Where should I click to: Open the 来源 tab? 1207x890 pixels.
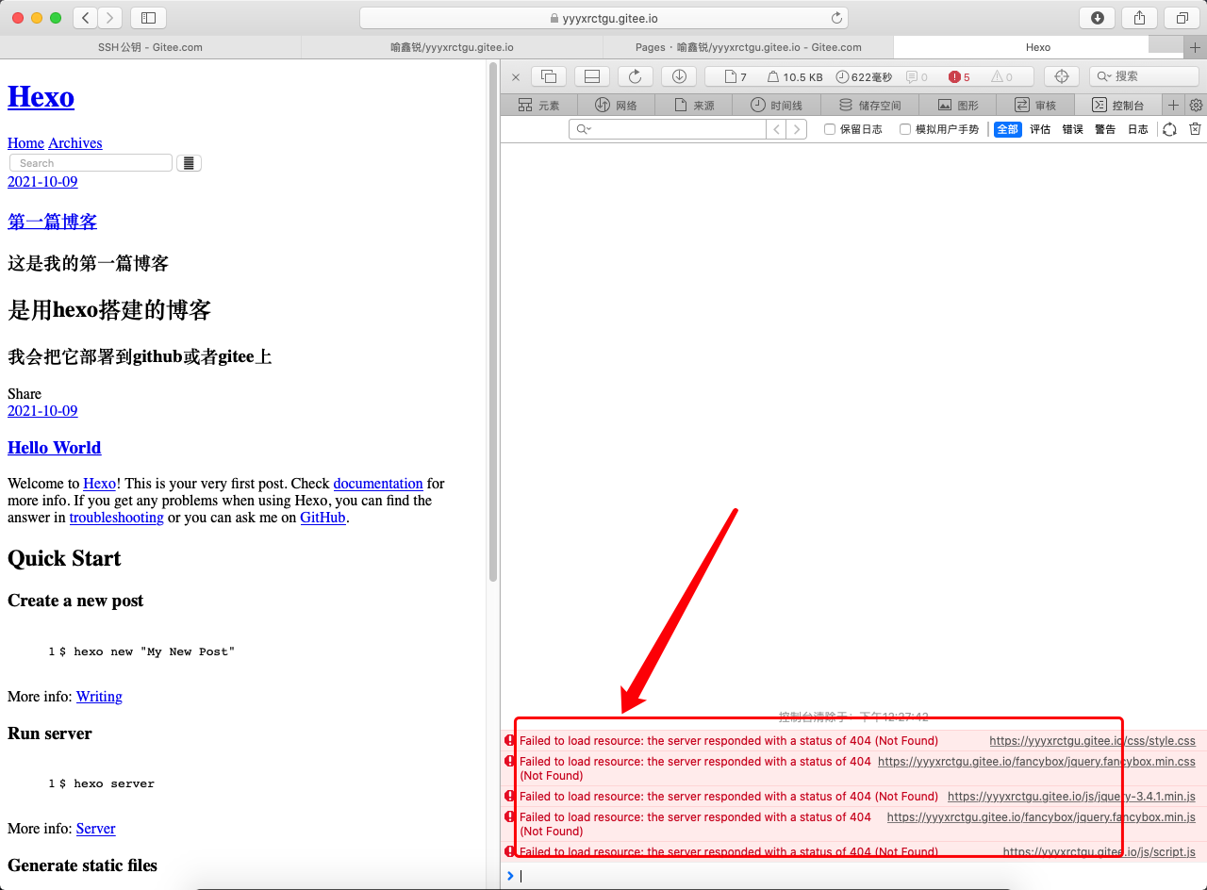click(x=694, y=106)
